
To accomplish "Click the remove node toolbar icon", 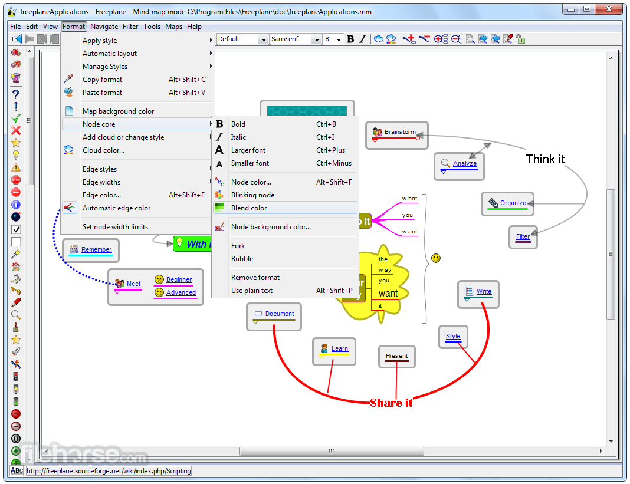I will point(424,39).
